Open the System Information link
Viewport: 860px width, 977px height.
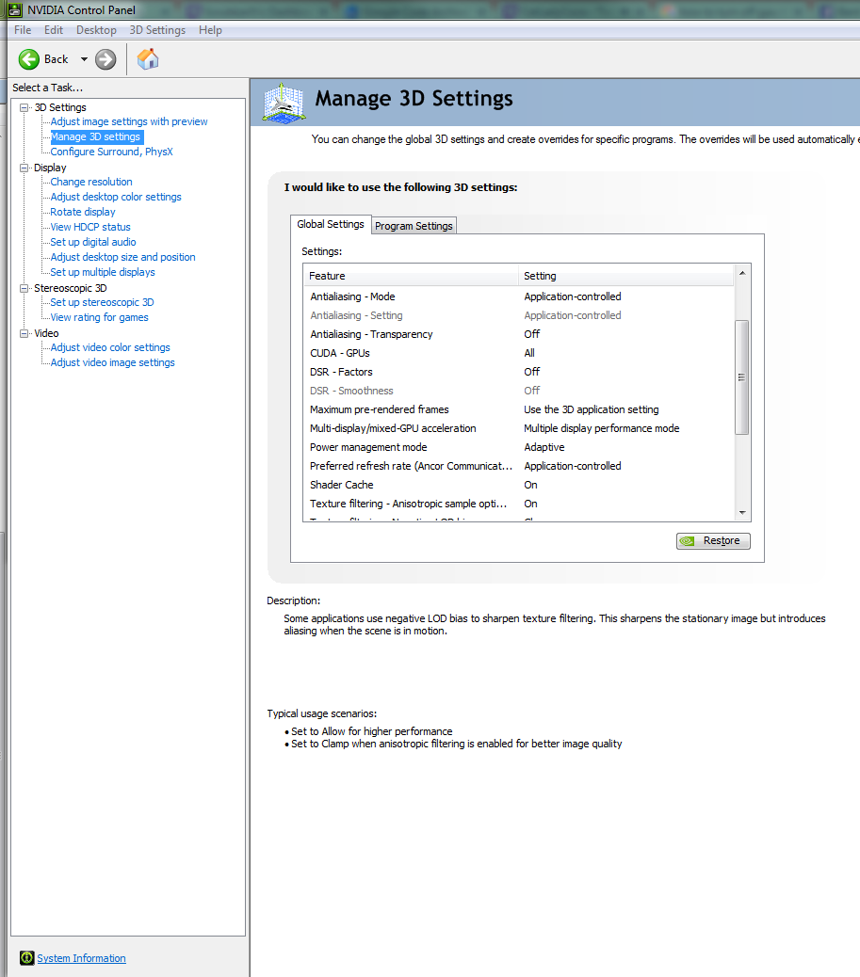(x=81, y=958)
